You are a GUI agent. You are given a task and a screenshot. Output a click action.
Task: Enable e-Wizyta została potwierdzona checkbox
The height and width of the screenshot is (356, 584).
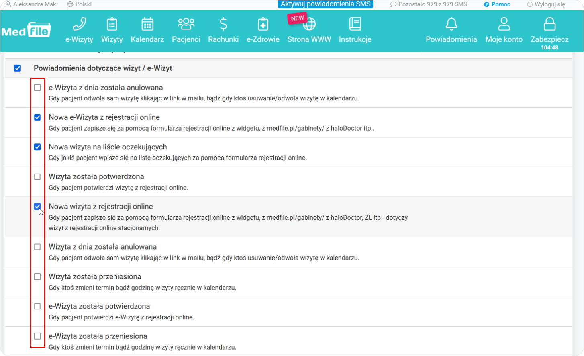(x=37, y=306)
